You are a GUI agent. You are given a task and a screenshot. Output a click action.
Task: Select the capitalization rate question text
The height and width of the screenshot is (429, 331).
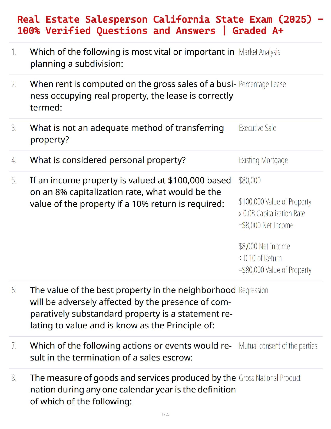point(130,192)
